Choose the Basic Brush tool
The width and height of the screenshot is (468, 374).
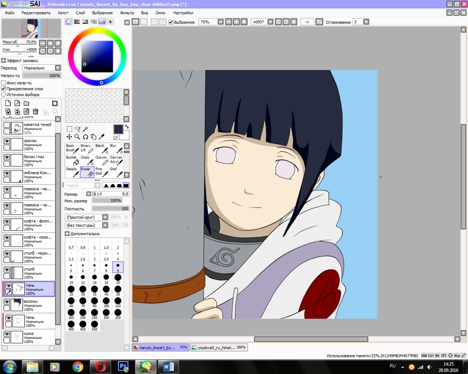[x=72, y=149]
